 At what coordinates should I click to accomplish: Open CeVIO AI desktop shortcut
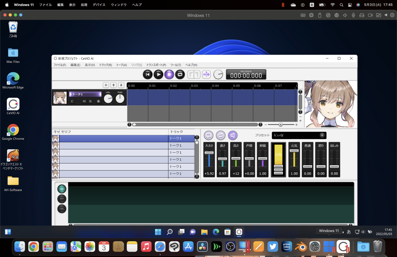coord(13,107)
